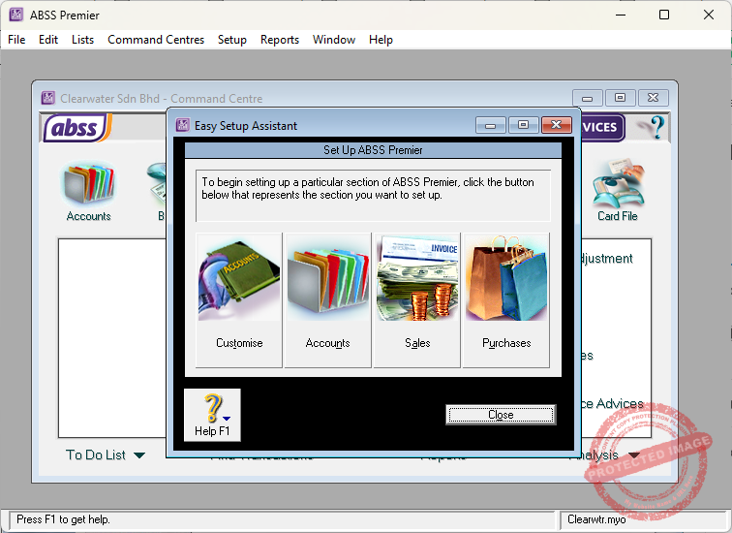Click the Close button in the assistant

(501, 415)
